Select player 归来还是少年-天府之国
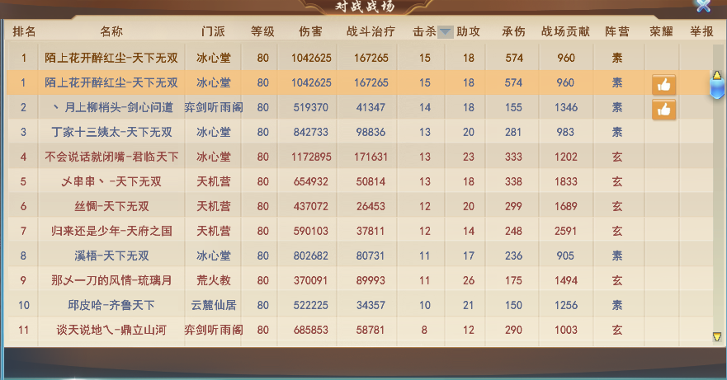 pyautogui.click(x=111, y=231)
